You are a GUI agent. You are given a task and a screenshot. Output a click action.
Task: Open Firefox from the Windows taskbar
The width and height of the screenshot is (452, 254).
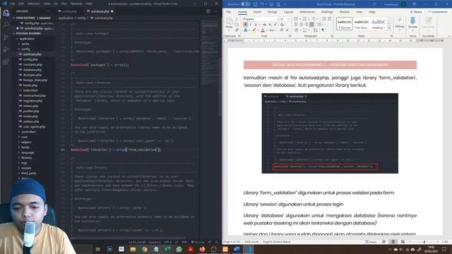(202, 249)
